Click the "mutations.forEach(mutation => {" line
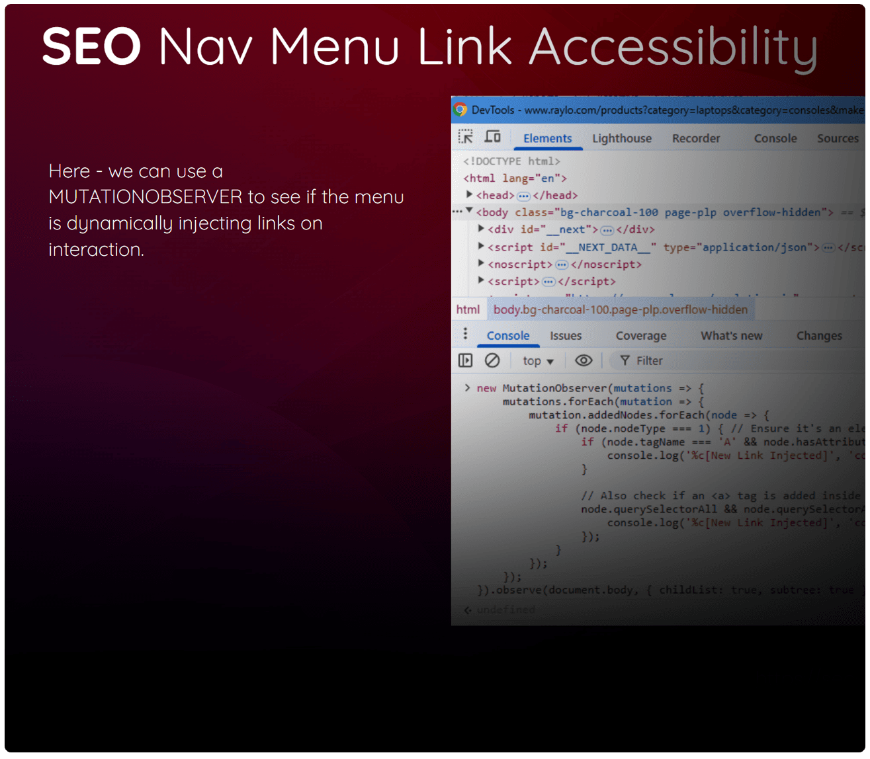 click(x=603, y=402)
